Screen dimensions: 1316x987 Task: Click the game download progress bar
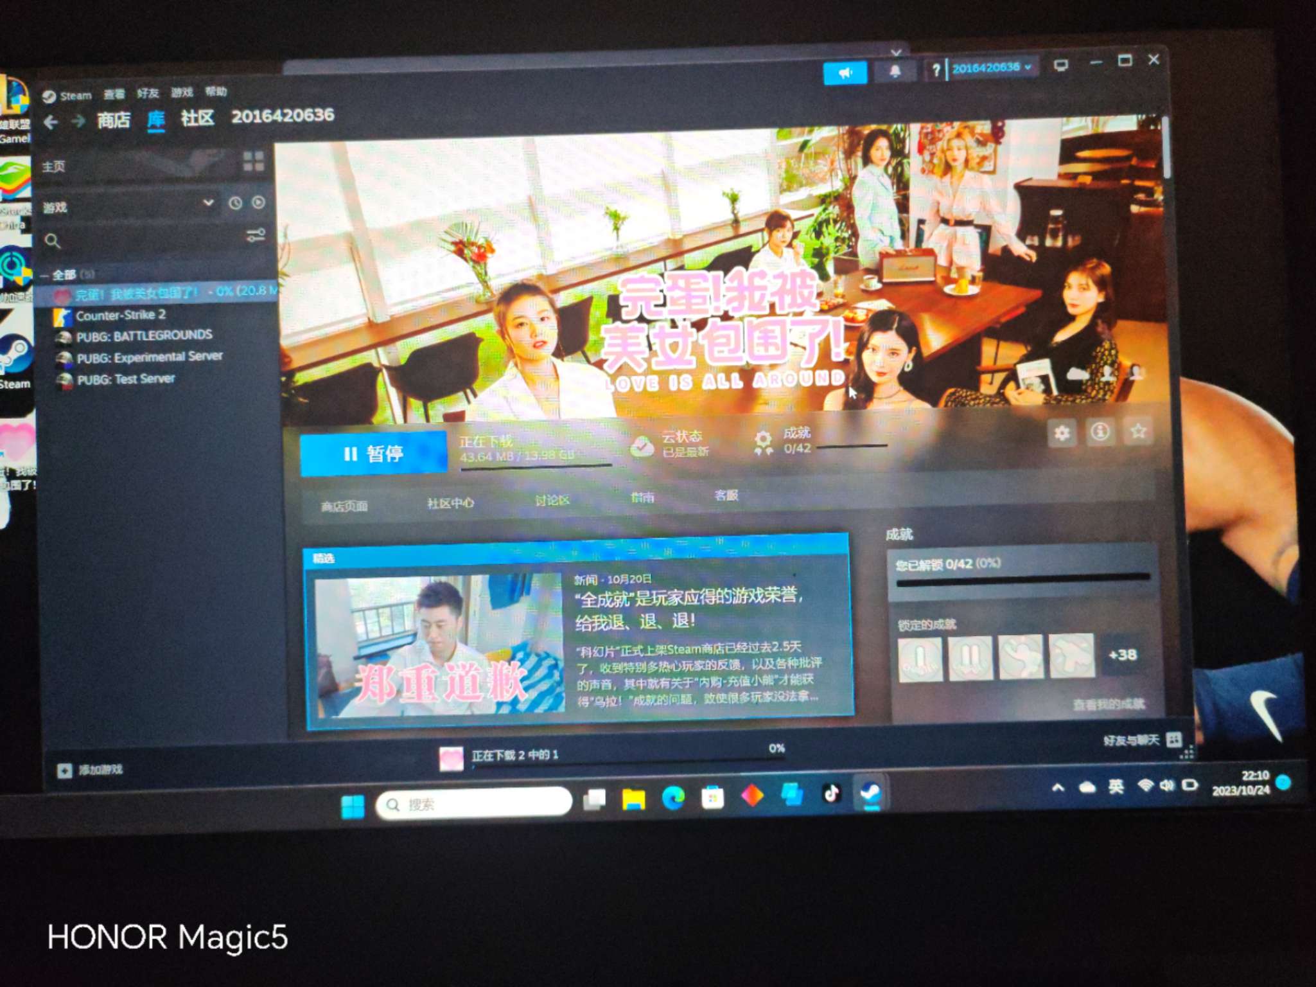coord(536,467)
